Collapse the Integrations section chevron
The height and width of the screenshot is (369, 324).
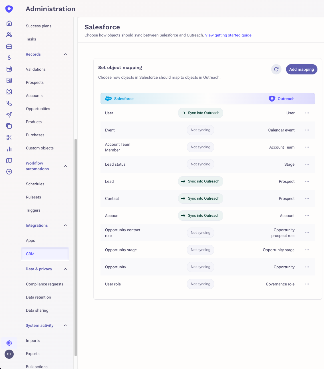pyautogui.click(x=65, y=225)
